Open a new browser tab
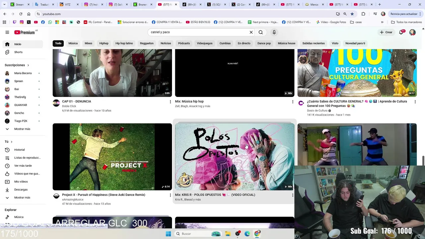425x239 pixels. pos(380,5)
